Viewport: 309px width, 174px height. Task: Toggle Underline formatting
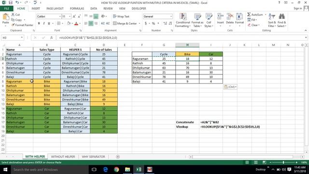(49, 24)
